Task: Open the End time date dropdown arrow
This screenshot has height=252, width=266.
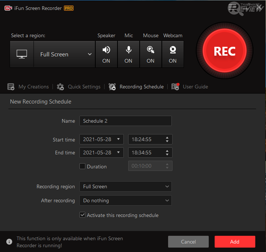Action: pyautogui.click(x=119, y=152)
